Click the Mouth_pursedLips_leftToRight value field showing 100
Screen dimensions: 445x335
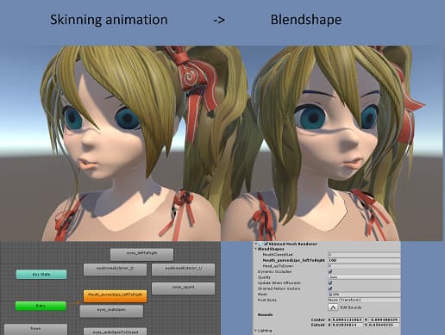(364, 260)
